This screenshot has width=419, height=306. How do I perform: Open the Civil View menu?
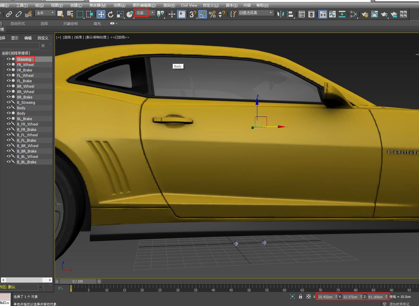(x=189, y=5)
